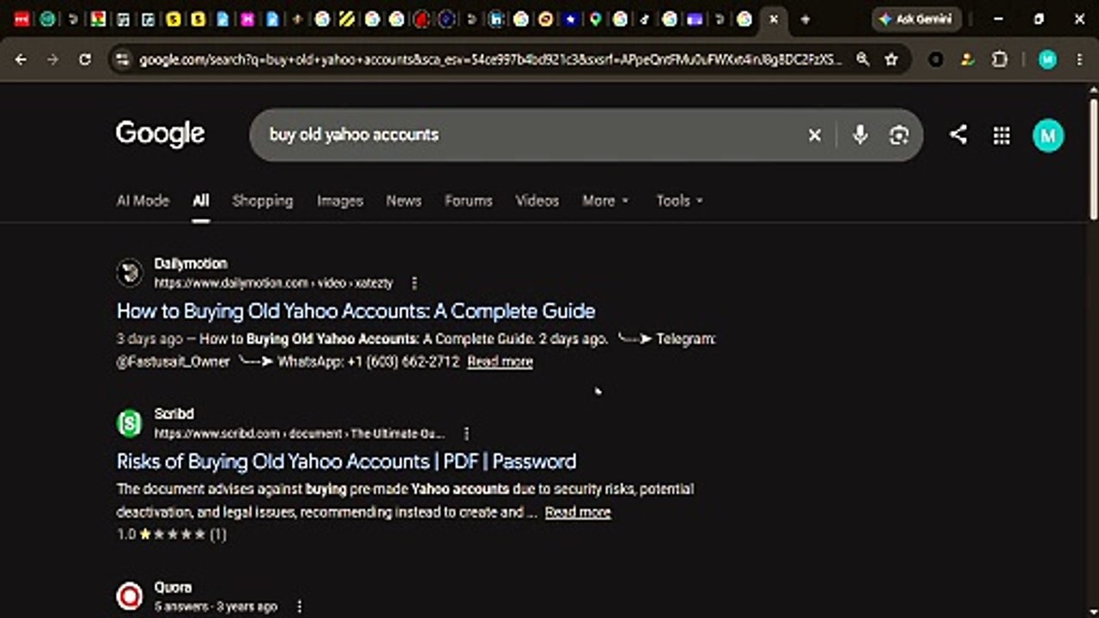Expand the Tools dropdown
1099x618 pixels.
point(679,201)
